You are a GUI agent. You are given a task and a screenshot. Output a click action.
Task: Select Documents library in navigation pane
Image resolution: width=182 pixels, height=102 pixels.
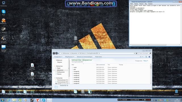coord(60,70)
